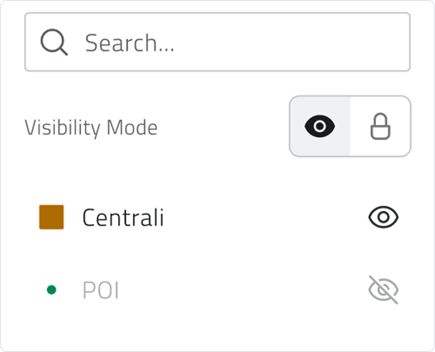Select the Centrali layer name

(x=123, y=217)
